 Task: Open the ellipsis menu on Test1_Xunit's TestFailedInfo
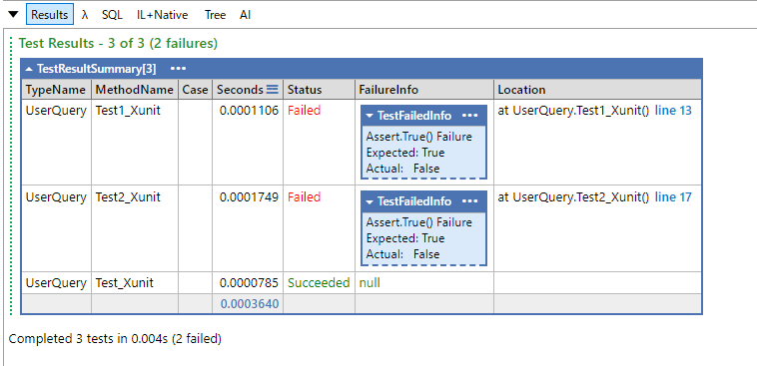[x=469, y=116]
